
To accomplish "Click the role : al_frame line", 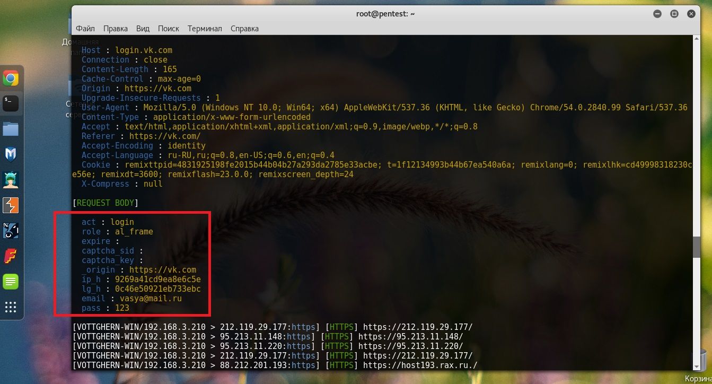I will coord(117,232).
